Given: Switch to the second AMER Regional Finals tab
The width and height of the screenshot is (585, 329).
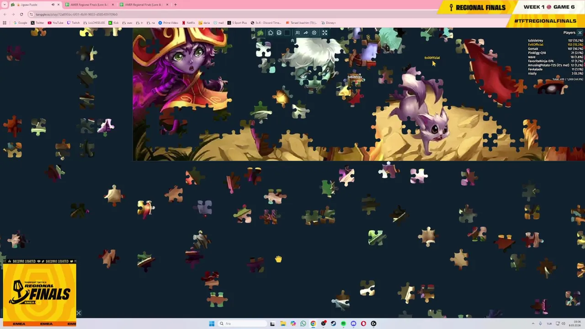Looking at the screenshot, I should point(144,5).
